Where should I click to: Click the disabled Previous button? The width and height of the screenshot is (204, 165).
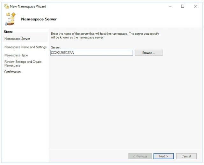pos(140,156)
